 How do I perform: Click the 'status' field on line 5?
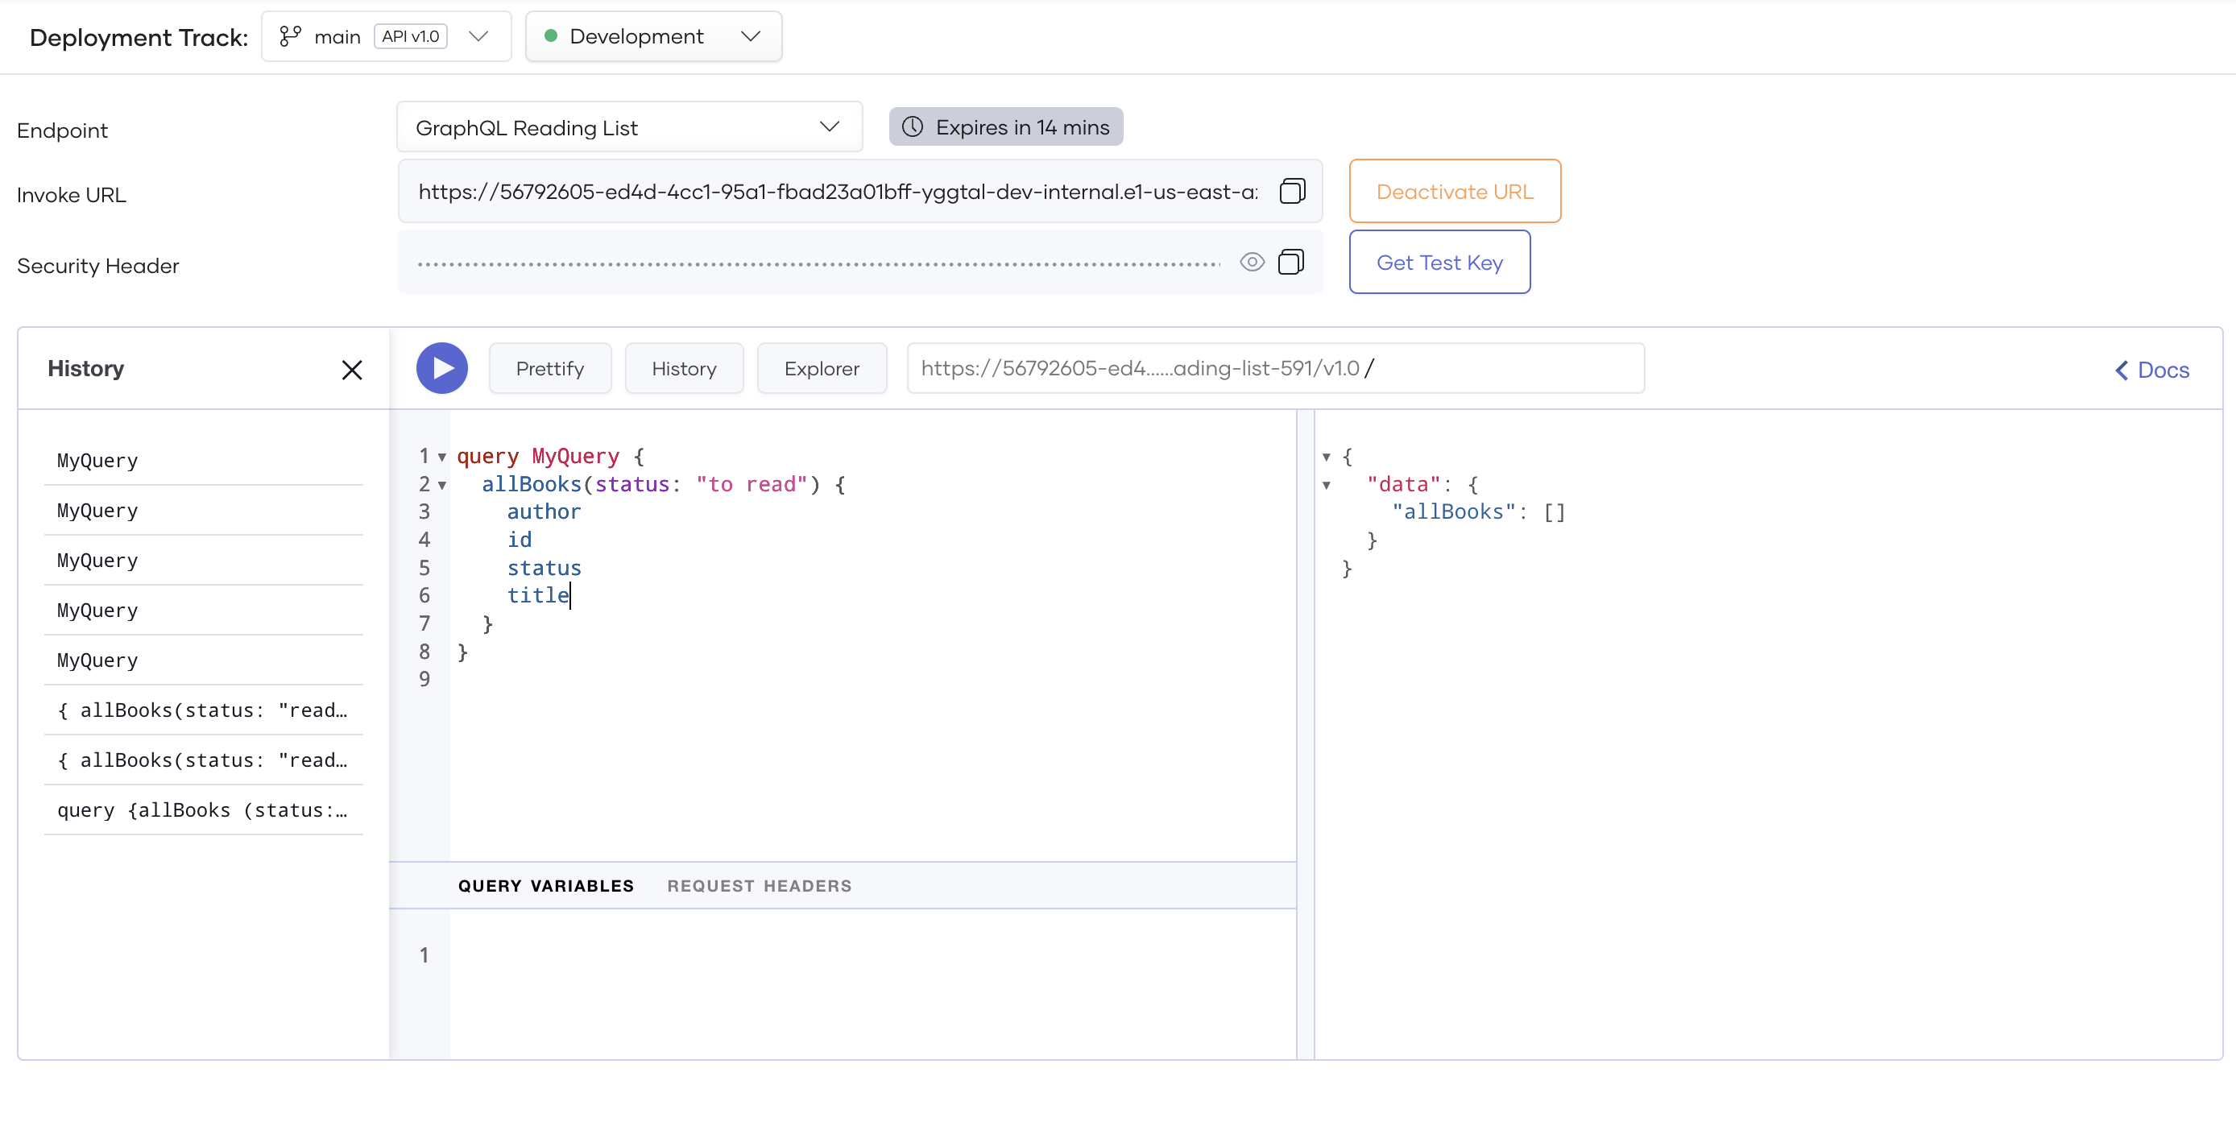[544, 569]
